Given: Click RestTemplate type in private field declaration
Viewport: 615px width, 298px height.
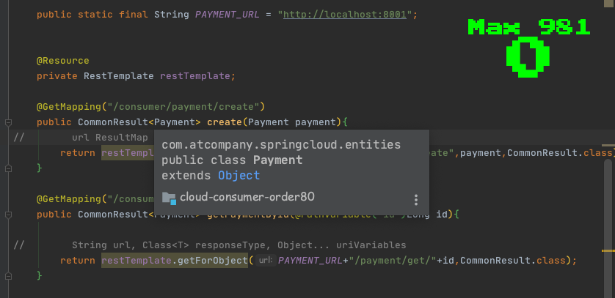Looking at the screenshot, I should [x=118, y=76].
